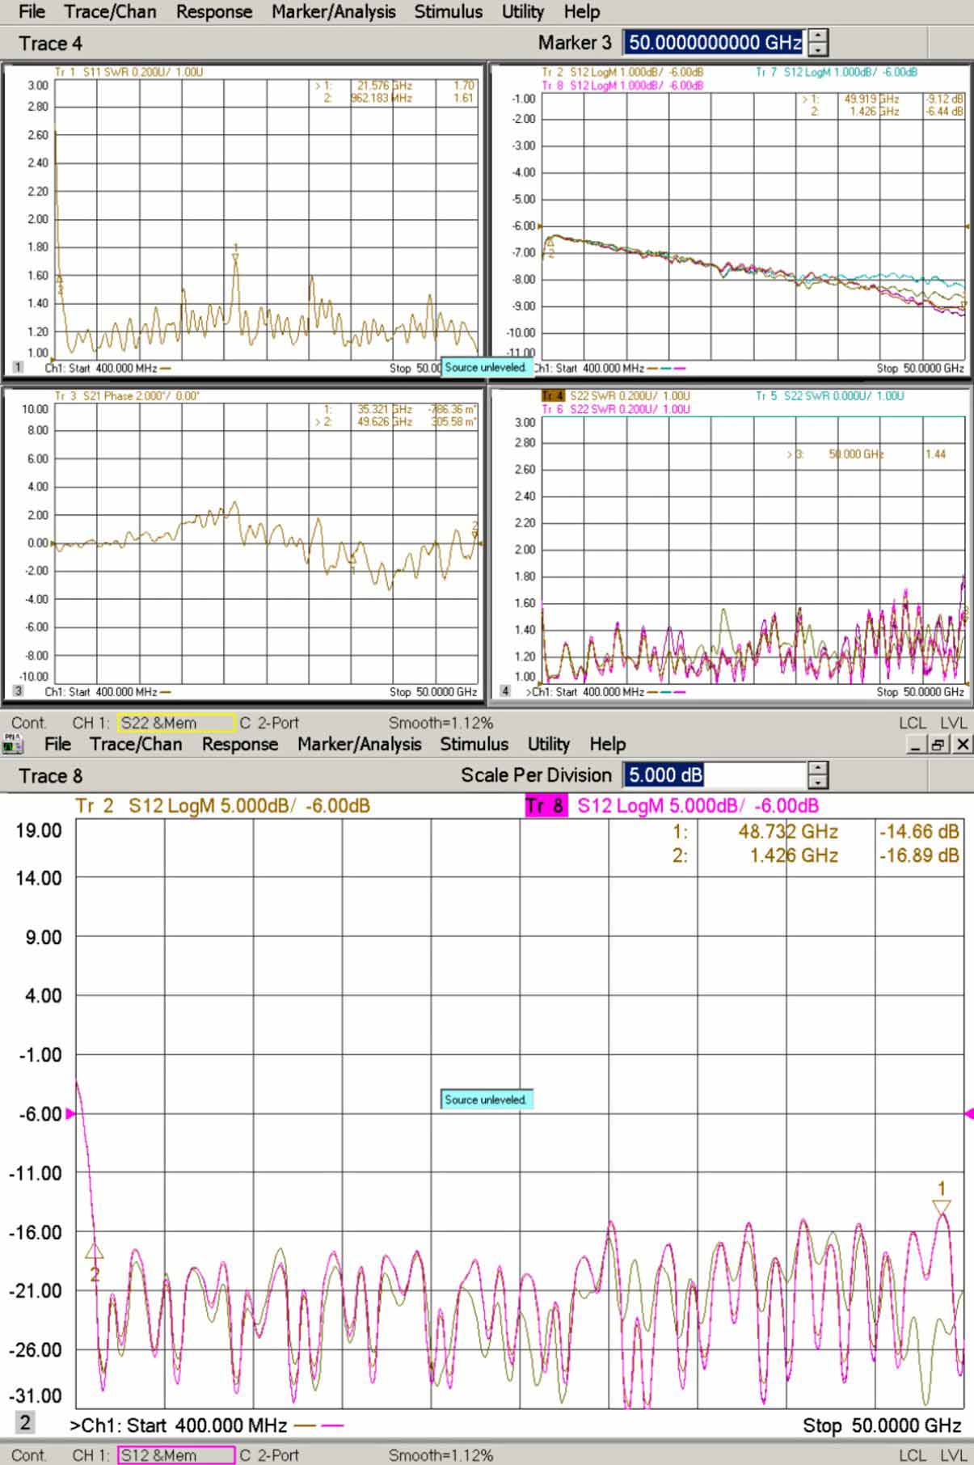Open Marker/Analysis menu in the Trace 8 window
974x1465 pixels.
360,744
